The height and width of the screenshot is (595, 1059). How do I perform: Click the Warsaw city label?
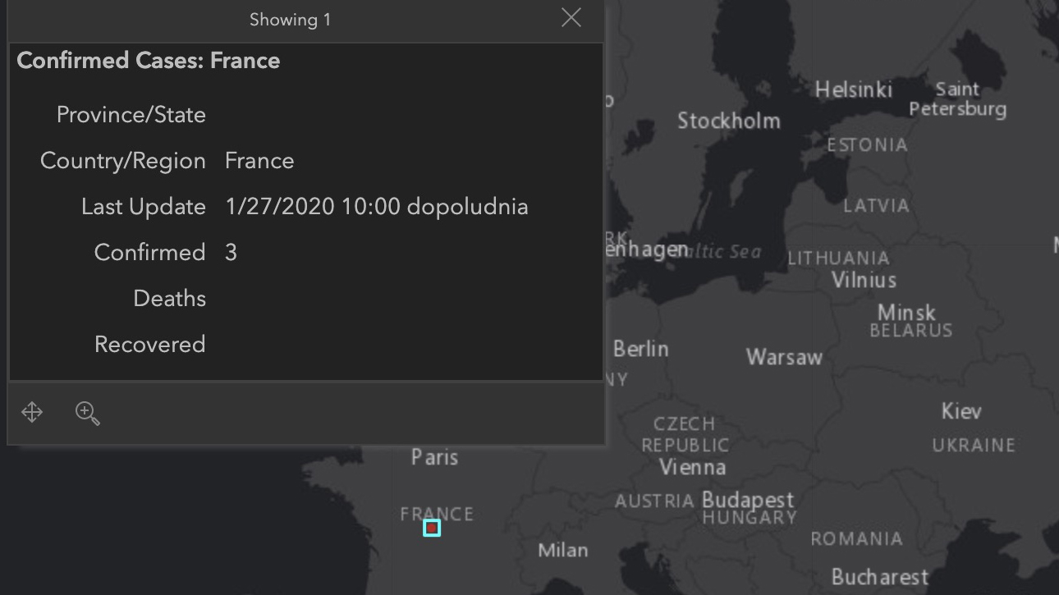(784, 357)
